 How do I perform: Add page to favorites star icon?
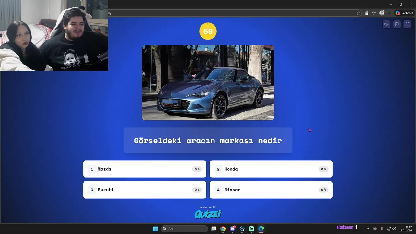click(358, 13)
